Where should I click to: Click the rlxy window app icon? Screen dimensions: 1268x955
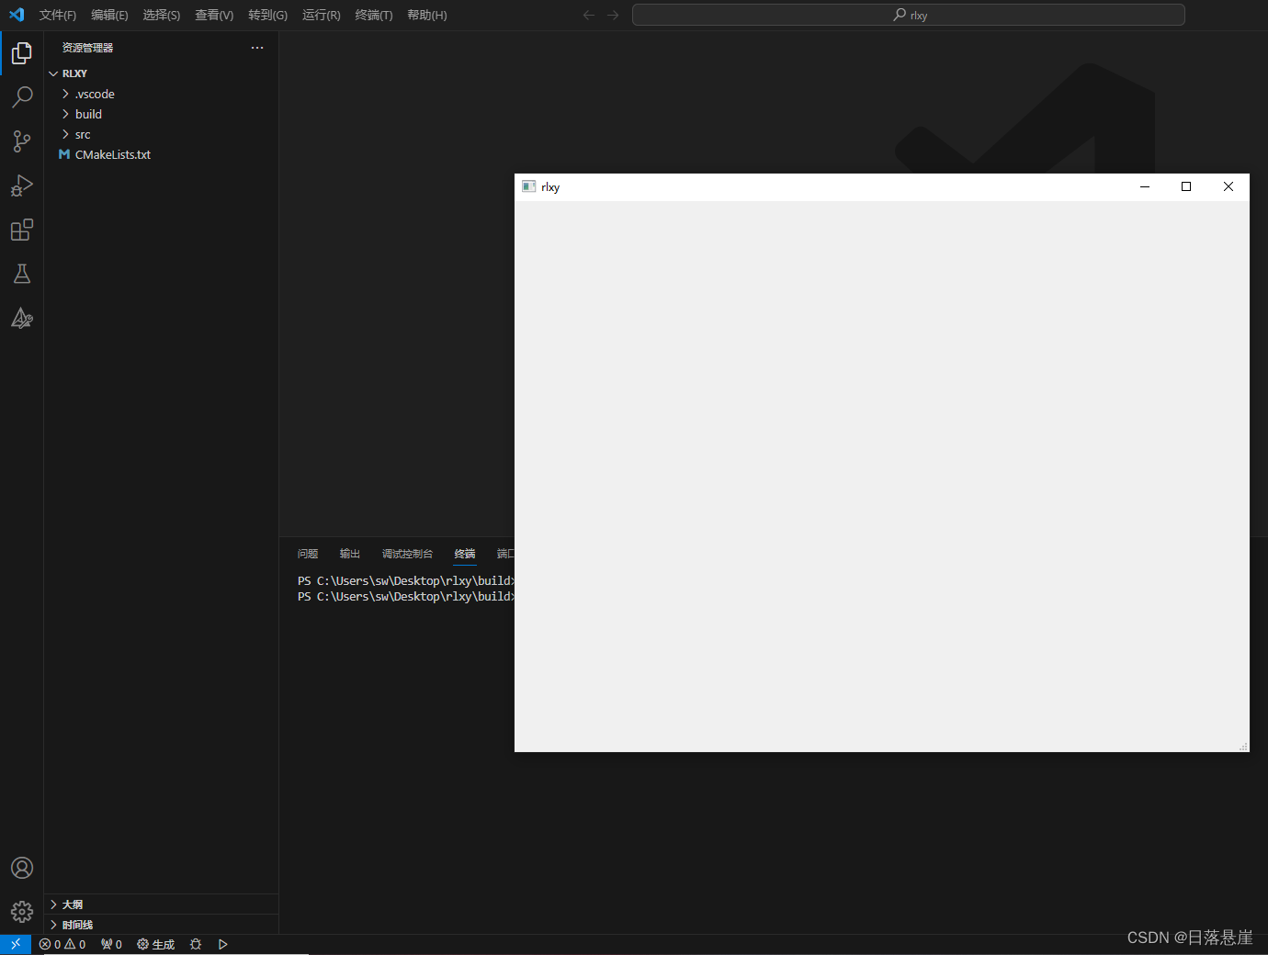(528, 186)
